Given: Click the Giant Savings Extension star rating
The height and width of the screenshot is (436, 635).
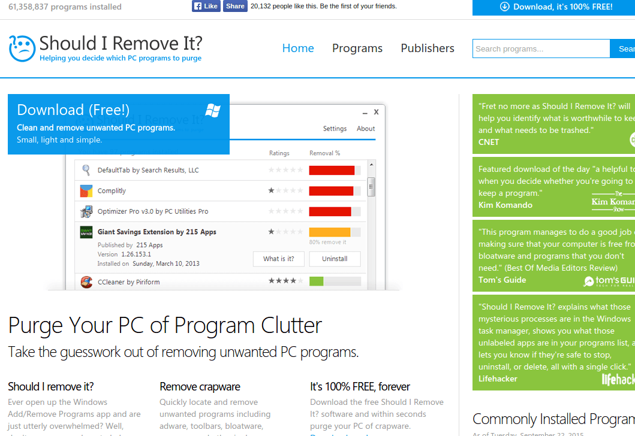Looking at the screenshot, I should (x=285, y=232).
